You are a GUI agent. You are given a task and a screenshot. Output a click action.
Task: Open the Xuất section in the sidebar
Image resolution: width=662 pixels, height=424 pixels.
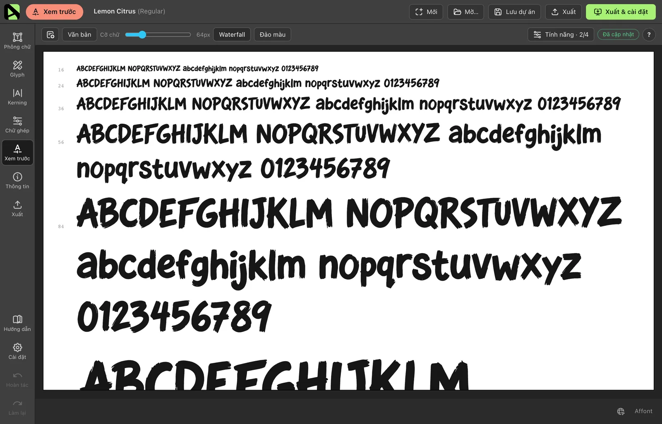tap(17, 208)
